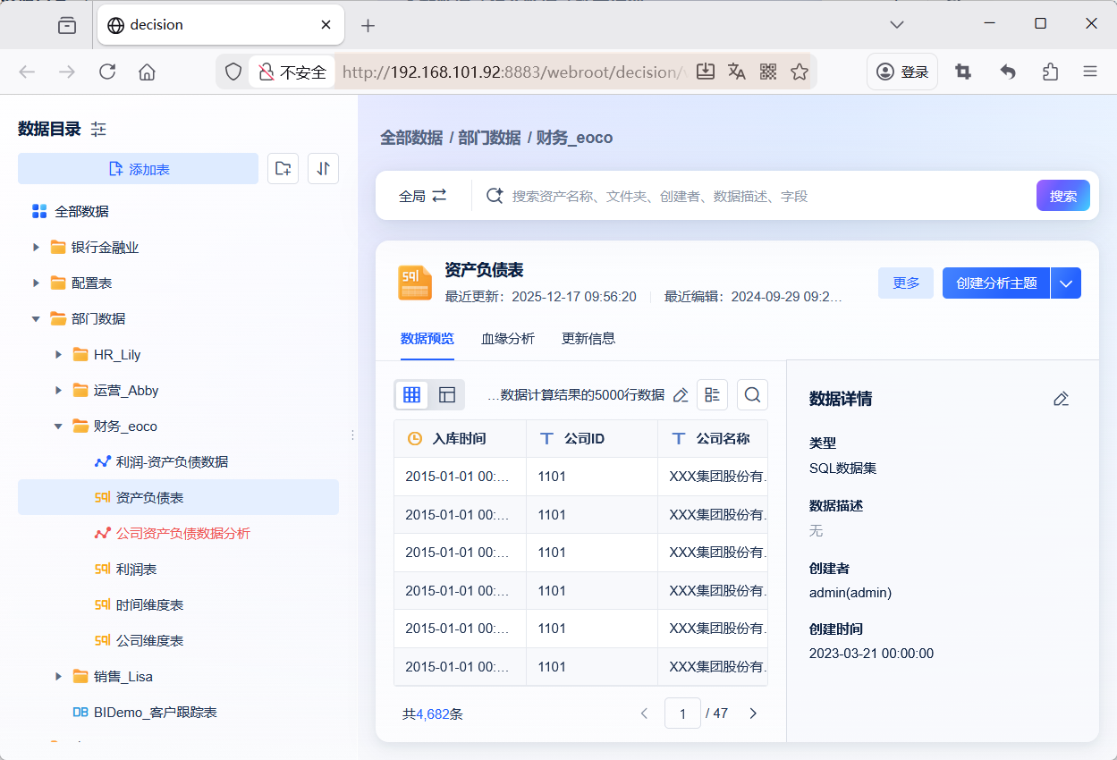The width and height of the screenshot is (1117, 760).
Task: Collapse the 部门数据 folder
Action: coord(37,318)
